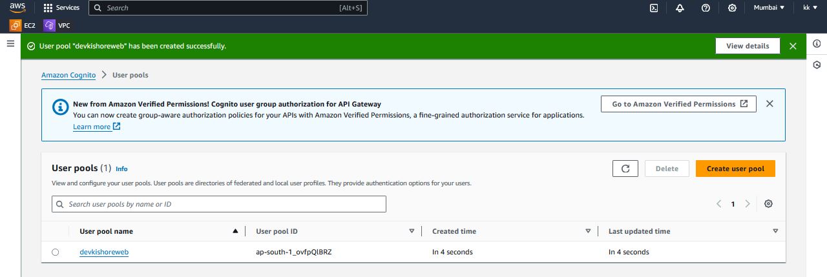This screenshot has width=827, height=277.
Task: Dismiss the green success banner
Action: 793,46
